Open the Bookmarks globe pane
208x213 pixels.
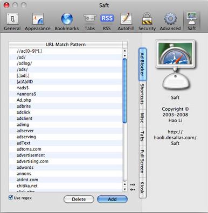coord(67,22)
